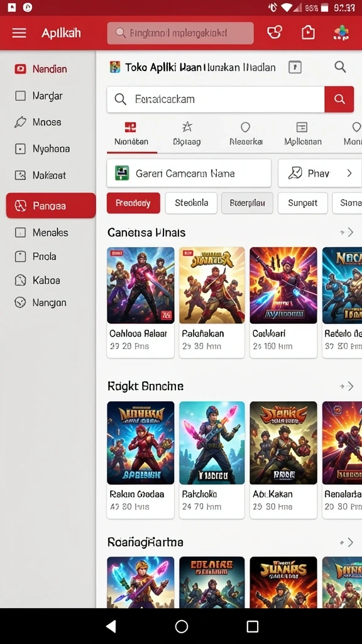
Task: Switch to the Mplicenan tab
Action: point(303,134)
